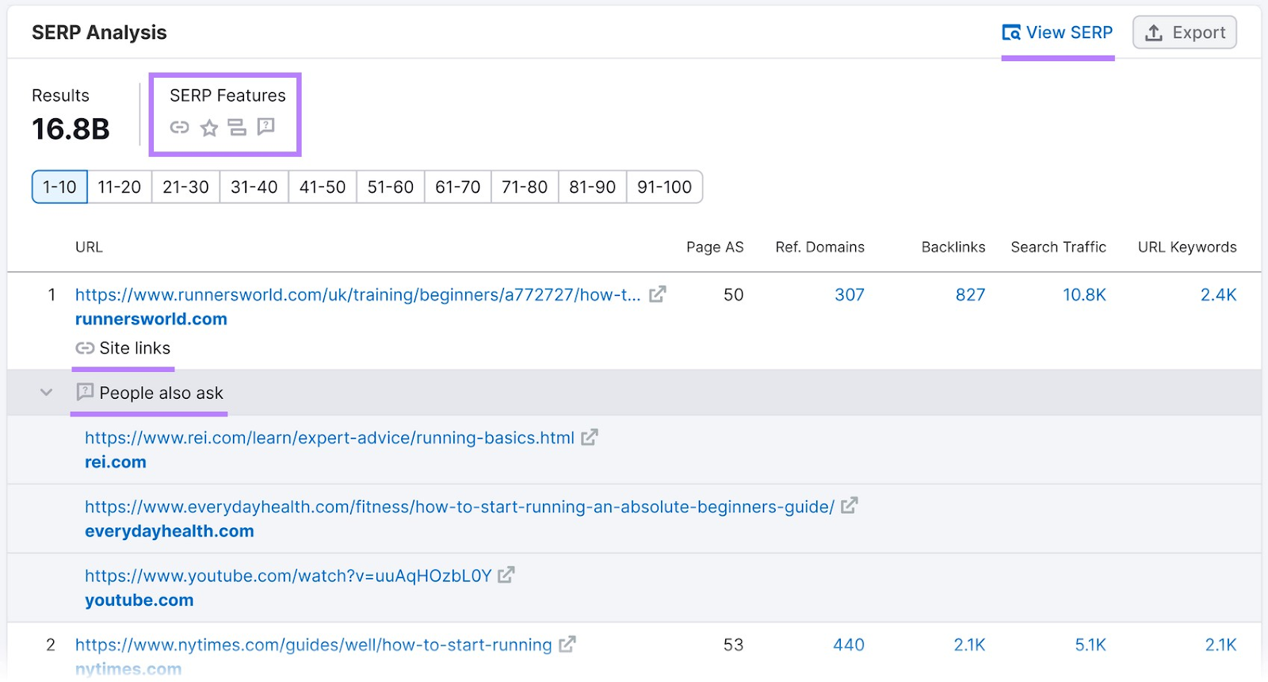Click View SERP link
This screenshot has width=1268, height=682.
(1057, 33)
